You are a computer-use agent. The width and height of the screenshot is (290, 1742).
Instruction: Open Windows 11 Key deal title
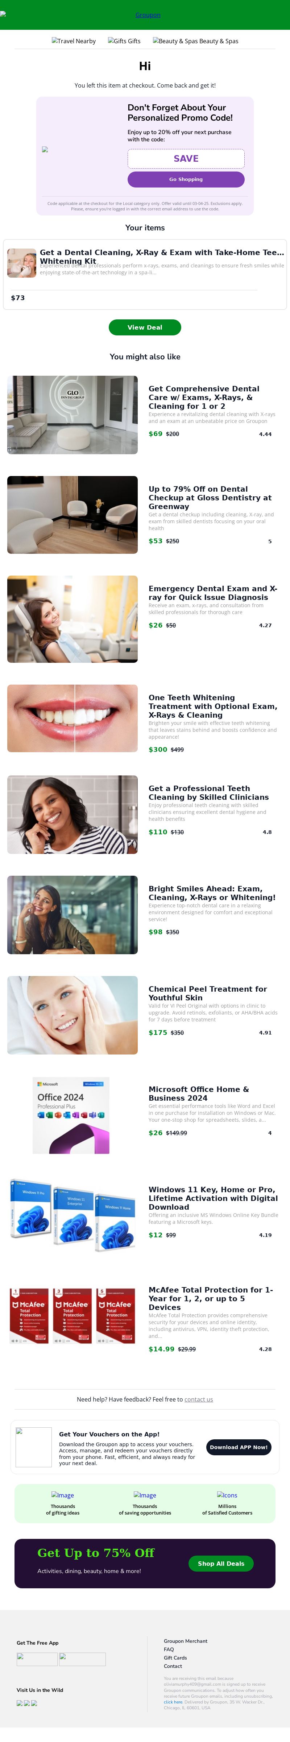click(212, 1198)
